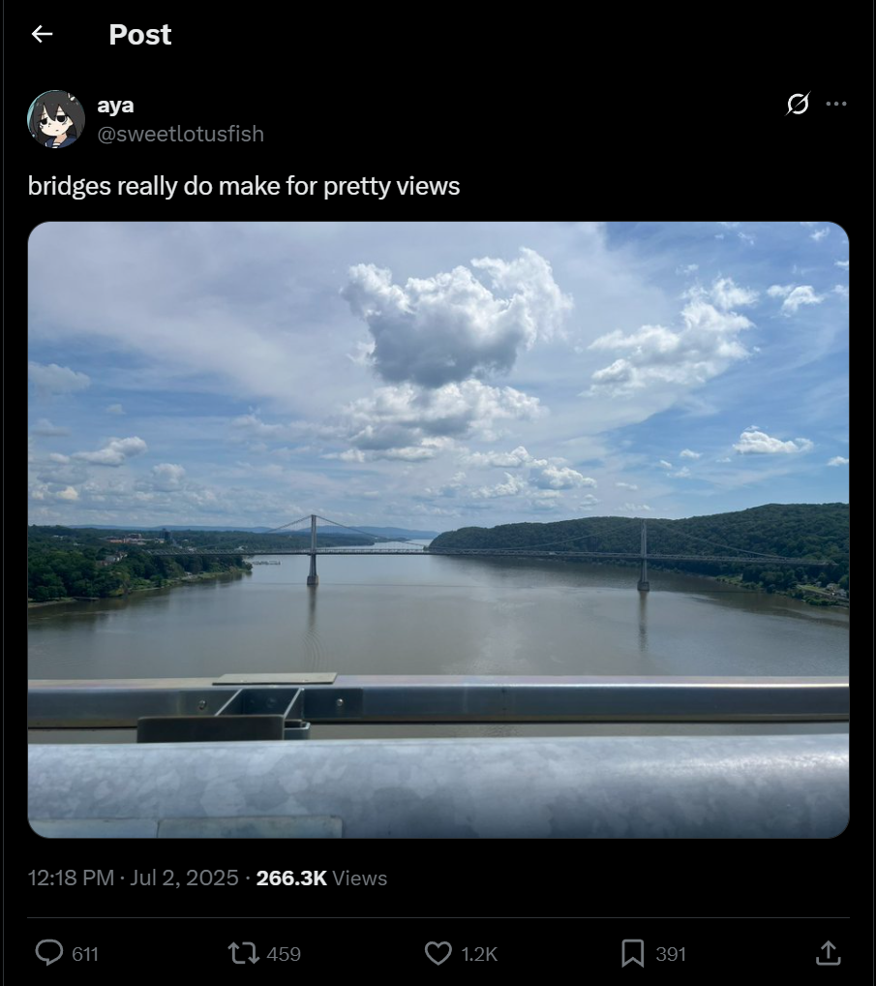Click the 459 reposts count
The width and height of the screenshot is (876, 986).
(284, 954)
